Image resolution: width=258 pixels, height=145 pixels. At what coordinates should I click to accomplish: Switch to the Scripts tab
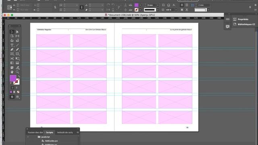50,133
